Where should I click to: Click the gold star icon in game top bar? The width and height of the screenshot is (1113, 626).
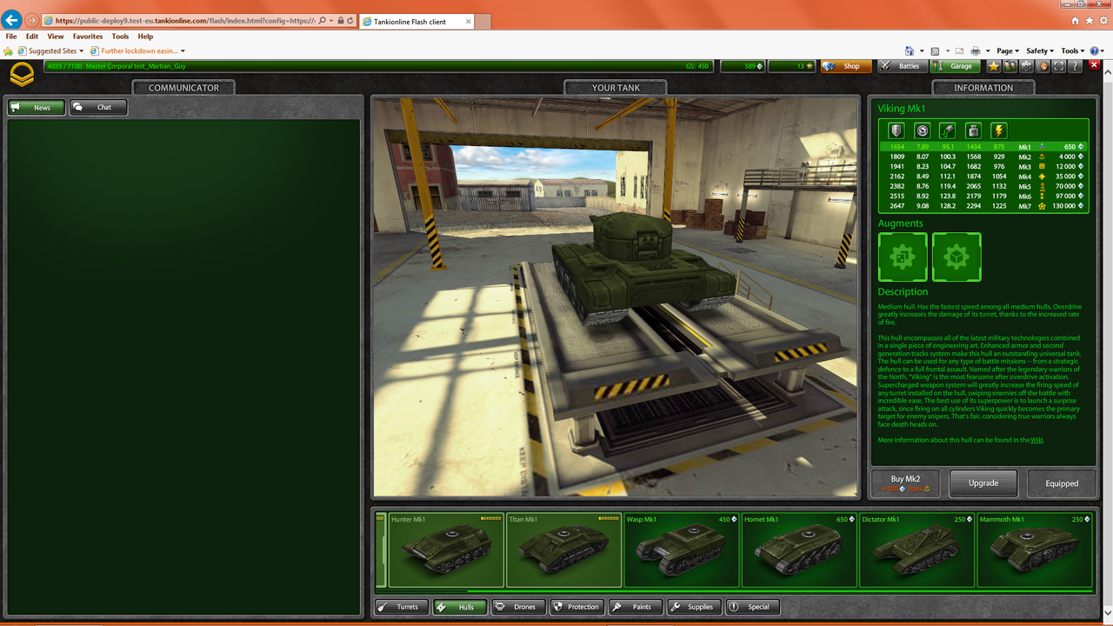point(994,66)
